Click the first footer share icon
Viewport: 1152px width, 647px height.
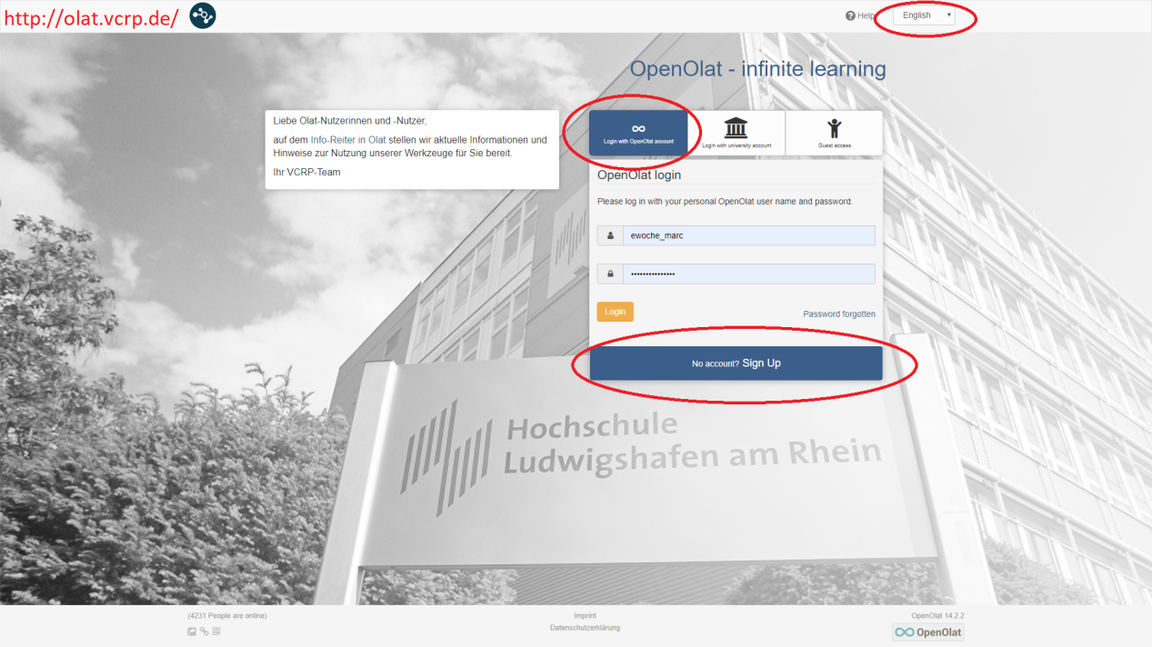(x=192, y=632)
